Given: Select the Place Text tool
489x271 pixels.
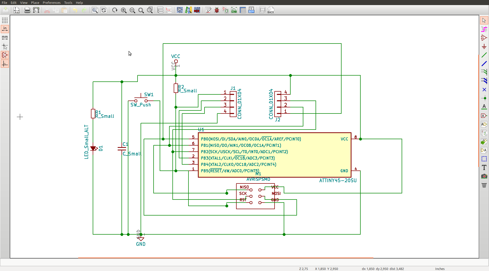Looking at the screenshot, I should (484, 167).
